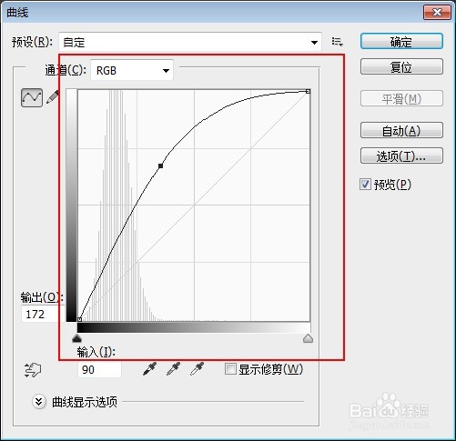
Task: Pick the gray point eyedropper
Action: [x=174, y=369]
